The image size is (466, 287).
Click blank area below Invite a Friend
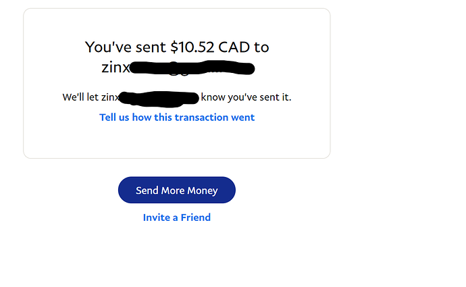pos(176,257)
